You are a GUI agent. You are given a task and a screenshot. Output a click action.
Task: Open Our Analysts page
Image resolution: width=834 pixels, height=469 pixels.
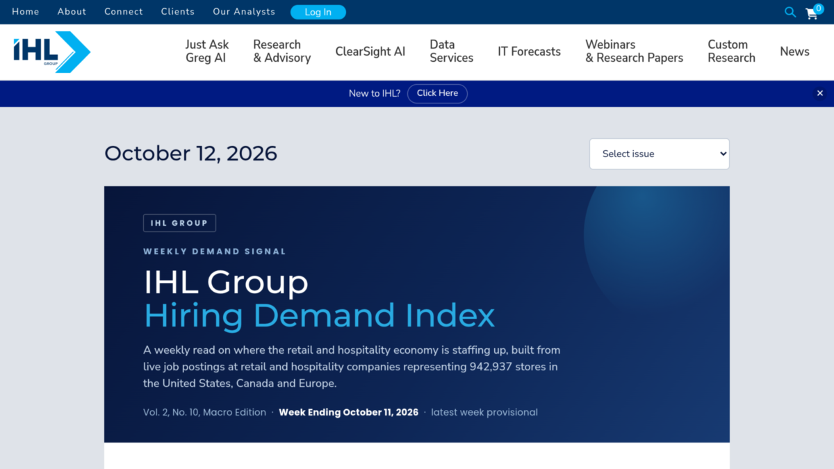pos(244,12)
